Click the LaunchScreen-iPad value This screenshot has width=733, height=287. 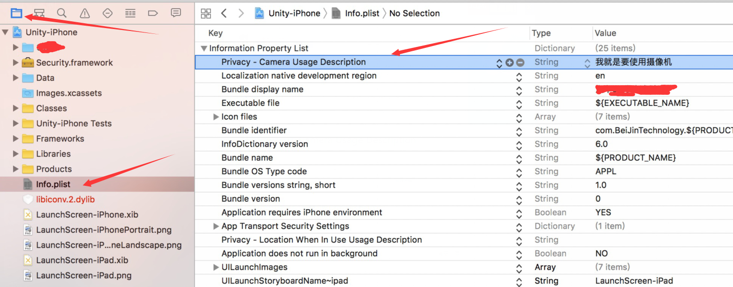pos(634,281)
